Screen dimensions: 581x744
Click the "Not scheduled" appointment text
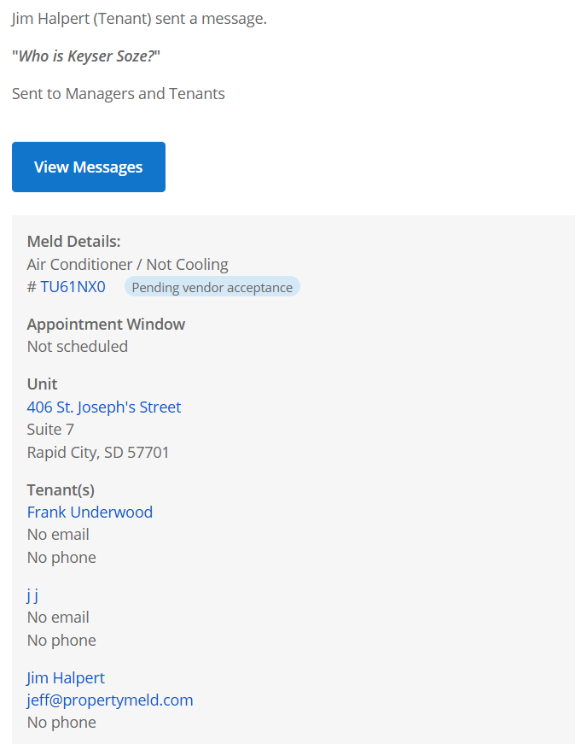pos(78,346)
